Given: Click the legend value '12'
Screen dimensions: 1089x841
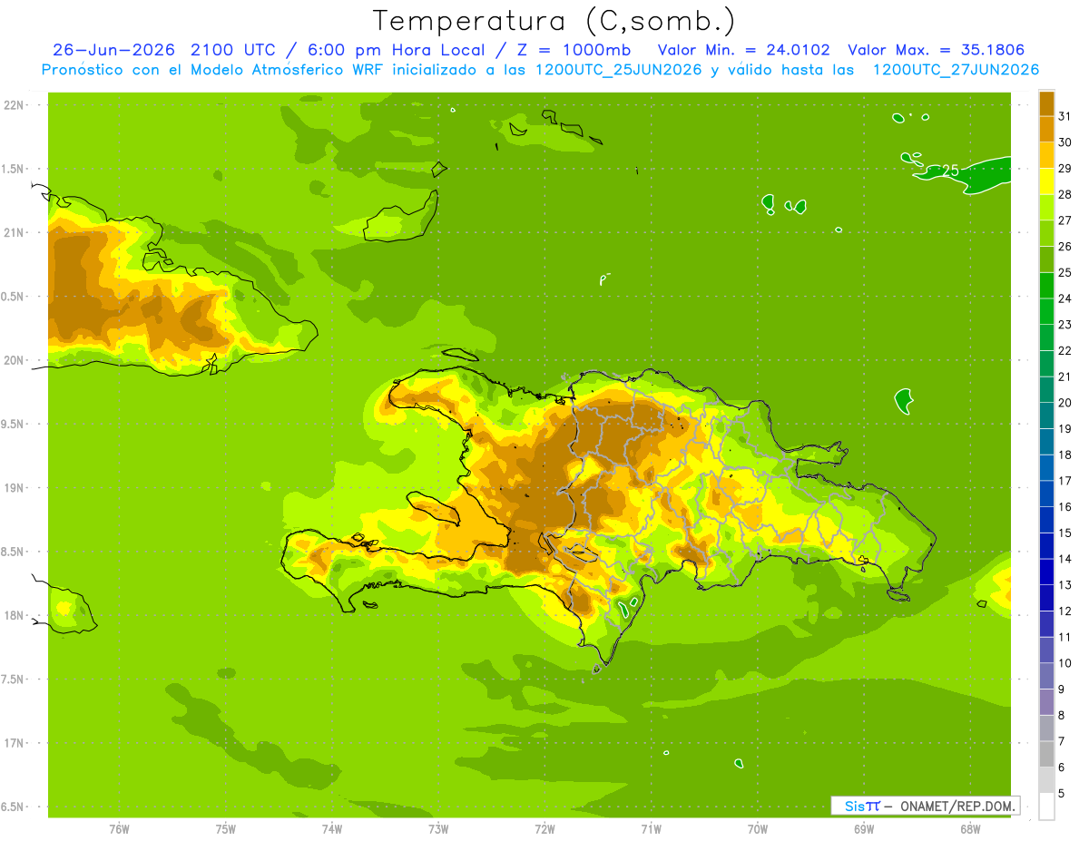Looking at the screenshot, I should (1065, 611).
